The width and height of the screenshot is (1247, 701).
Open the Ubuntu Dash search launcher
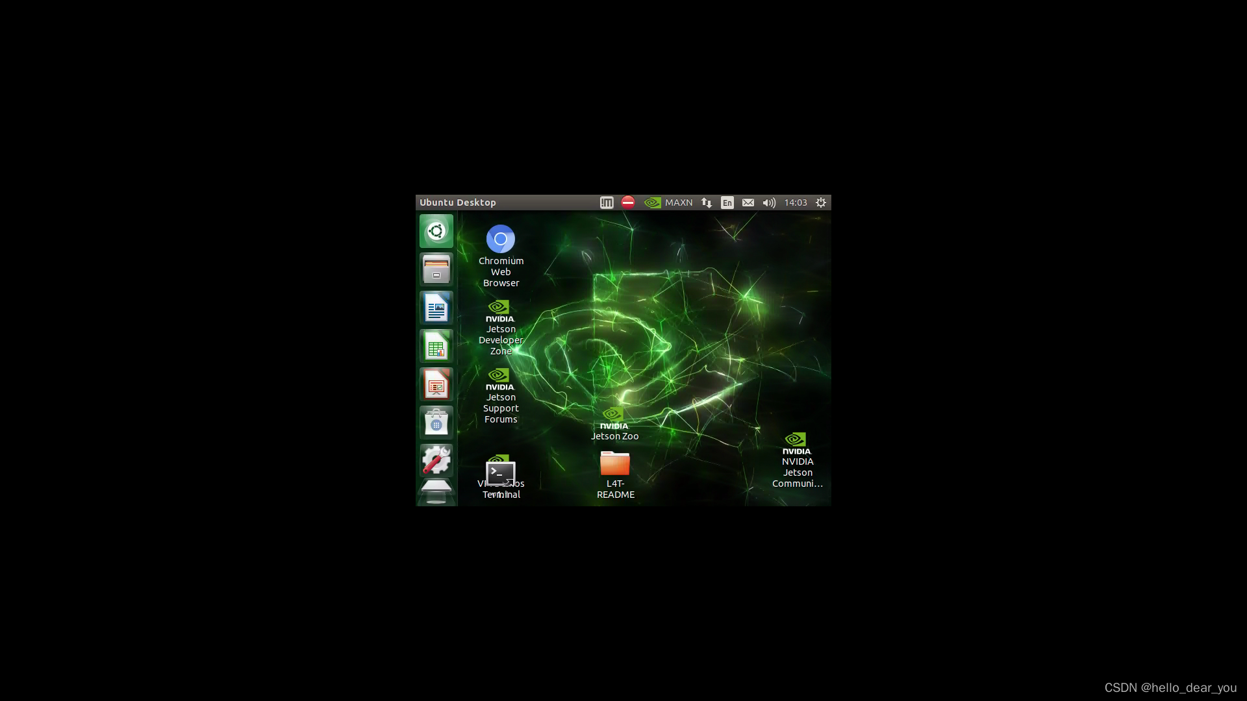click(436, 231)
